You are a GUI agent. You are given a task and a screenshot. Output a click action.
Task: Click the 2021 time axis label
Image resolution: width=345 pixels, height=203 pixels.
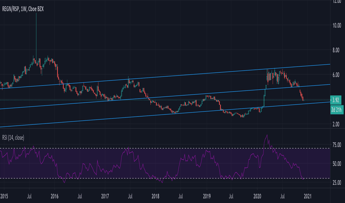pyautogui.click(x=308, y=196)
